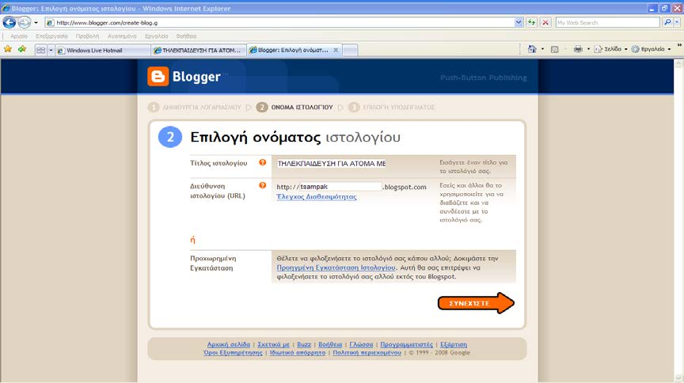Open the Προηγμένη Εγκατάσταση Ιστολογίου link

[336, 267]
